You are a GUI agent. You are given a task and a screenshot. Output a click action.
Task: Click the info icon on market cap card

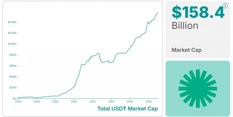(x=225, y=6)
